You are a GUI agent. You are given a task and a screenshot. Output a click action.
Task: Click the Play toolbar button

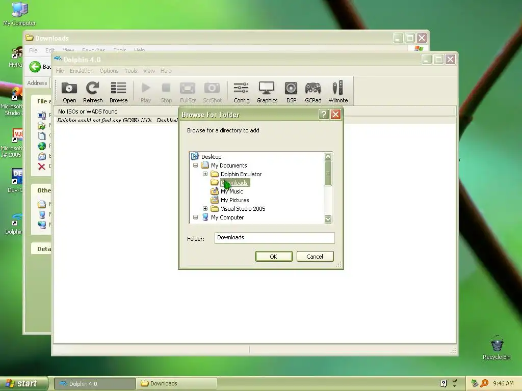(x=146, y=92)
